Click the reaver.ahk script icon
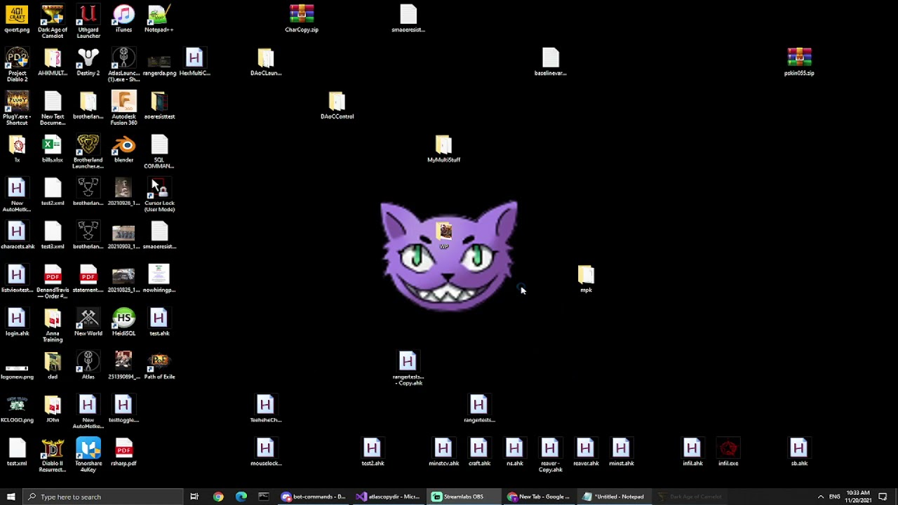The height and width of the screenshot is (505, 898). point(586,453)
